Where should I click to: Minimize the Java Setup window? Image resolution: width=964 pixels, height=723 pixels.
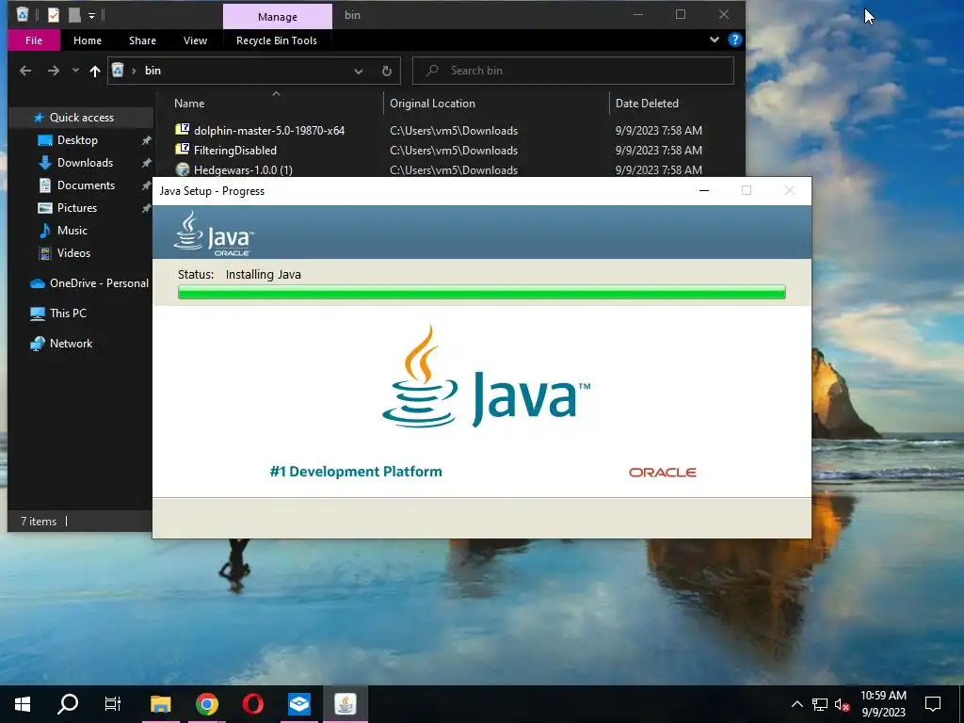point(704,190)
